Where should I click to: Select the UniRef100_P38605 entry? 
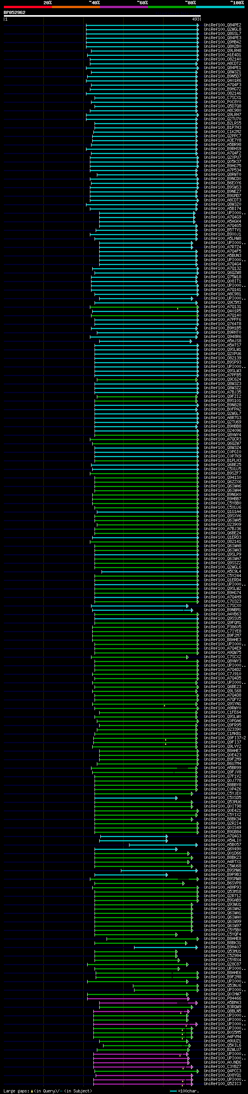222,627
